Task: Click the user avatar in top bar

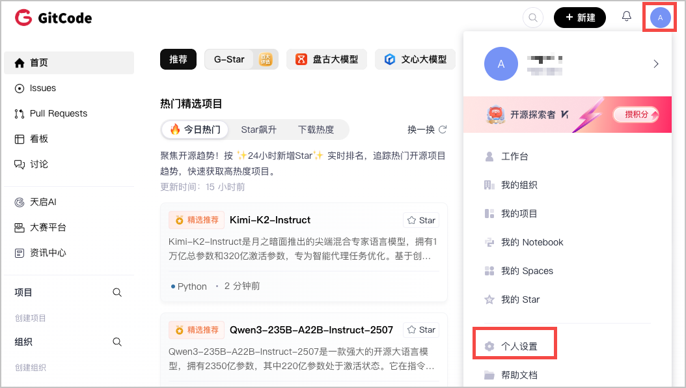Action: coord(660,18)
